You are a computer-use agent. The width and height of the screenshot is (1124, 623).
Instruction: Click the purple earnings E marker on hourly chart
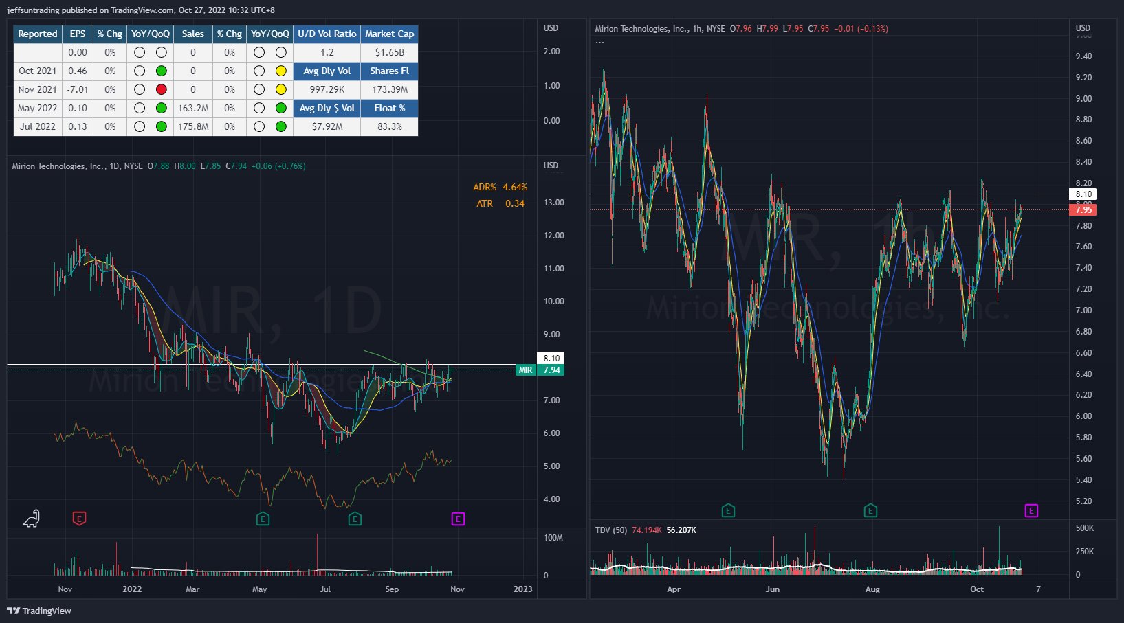coord(1031,510)
